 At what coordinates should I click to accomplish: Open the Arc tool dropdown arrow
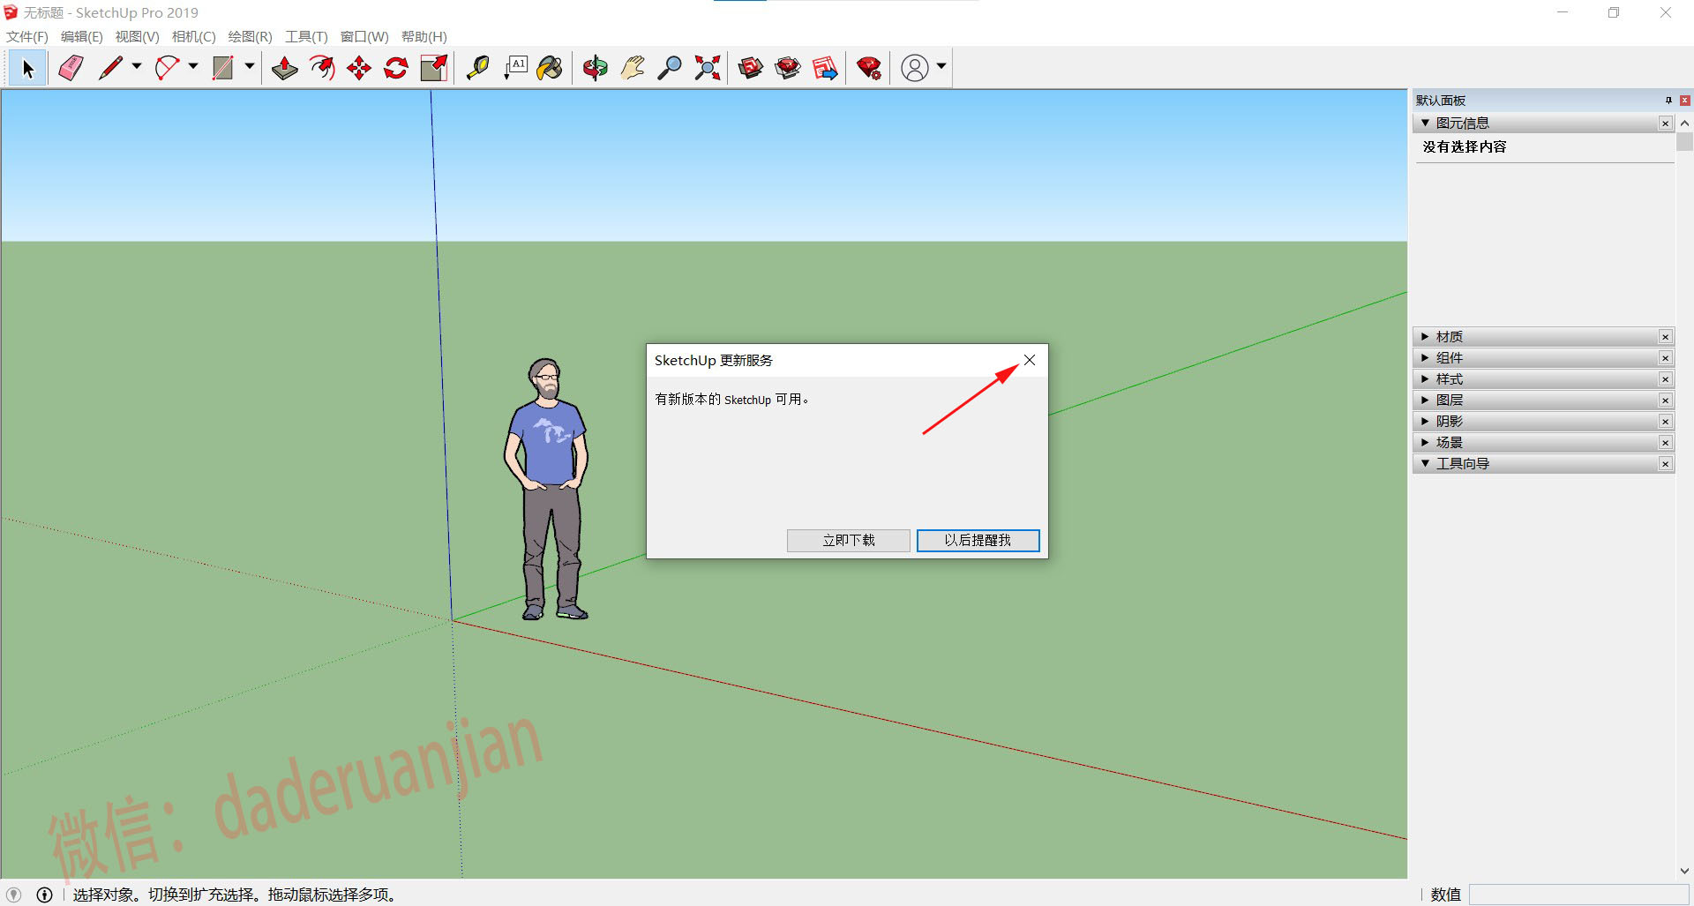click(x=193, y=66)
